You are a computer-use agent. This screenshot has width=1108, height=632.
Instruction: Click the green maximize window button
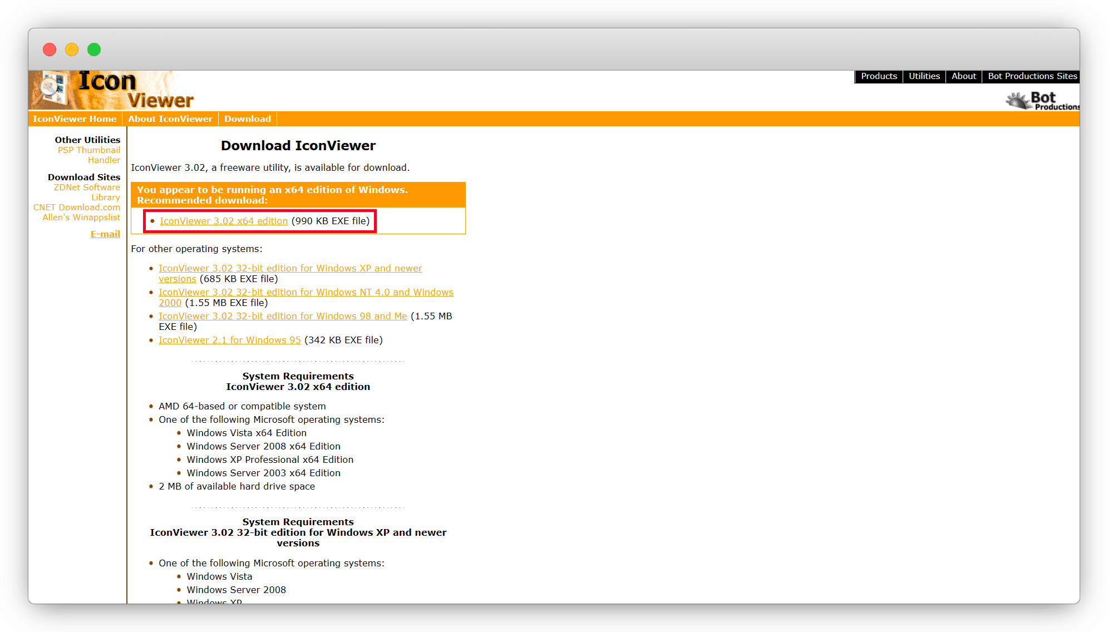pos(94,50)
